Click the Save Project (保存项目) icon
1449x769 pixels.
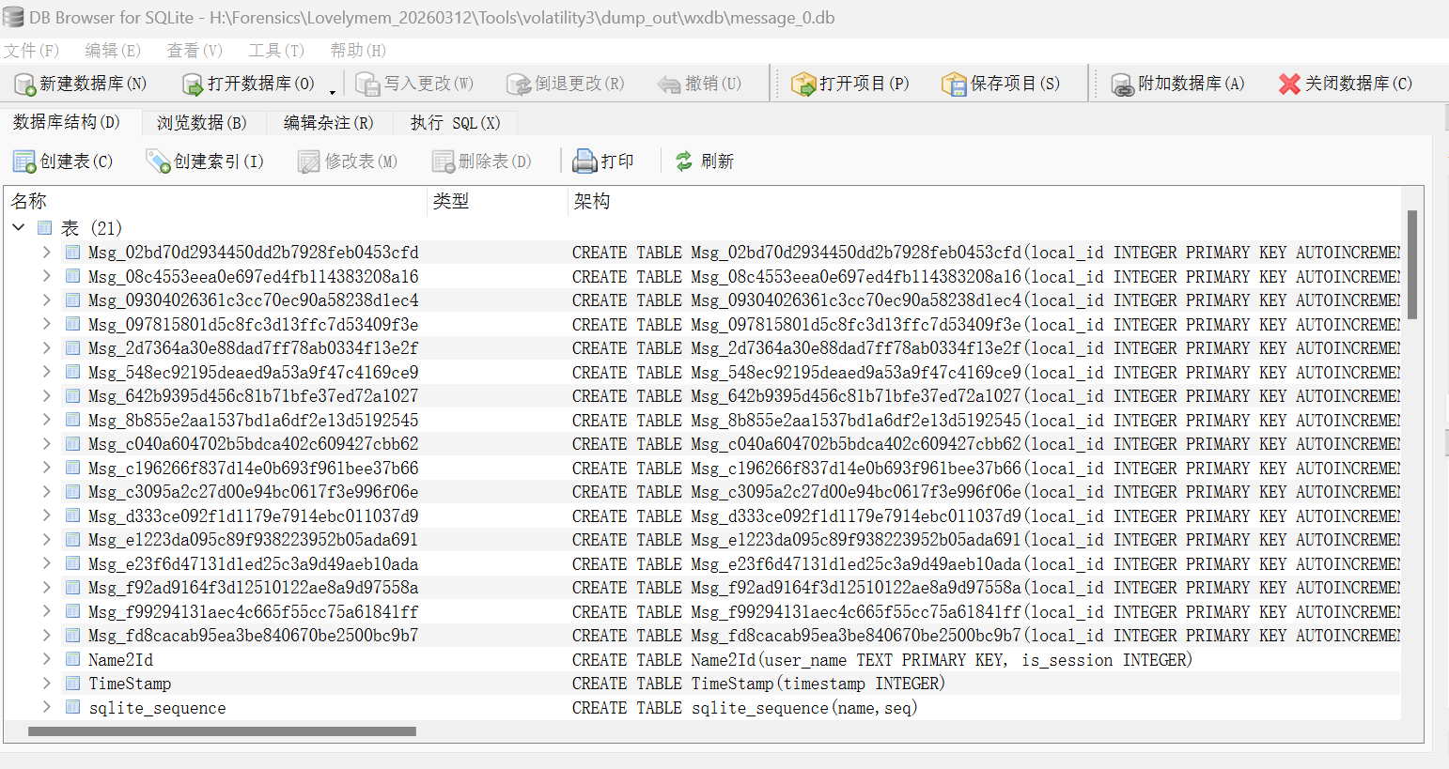pyautogui.click(x=954, y=85)
